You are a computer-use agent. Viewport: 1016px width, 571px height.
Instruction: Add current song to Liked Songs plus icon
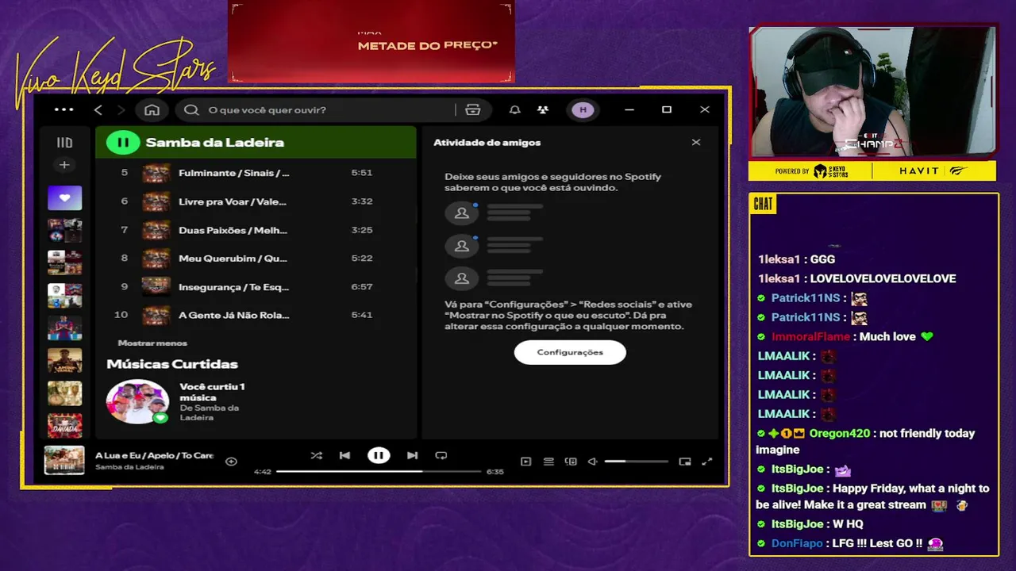[x=231, y=462]
